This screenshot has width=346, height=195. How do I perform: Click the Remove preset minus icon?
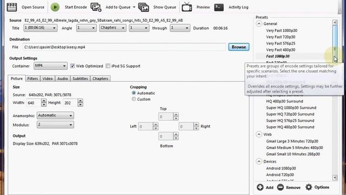(x=281, y=187)
